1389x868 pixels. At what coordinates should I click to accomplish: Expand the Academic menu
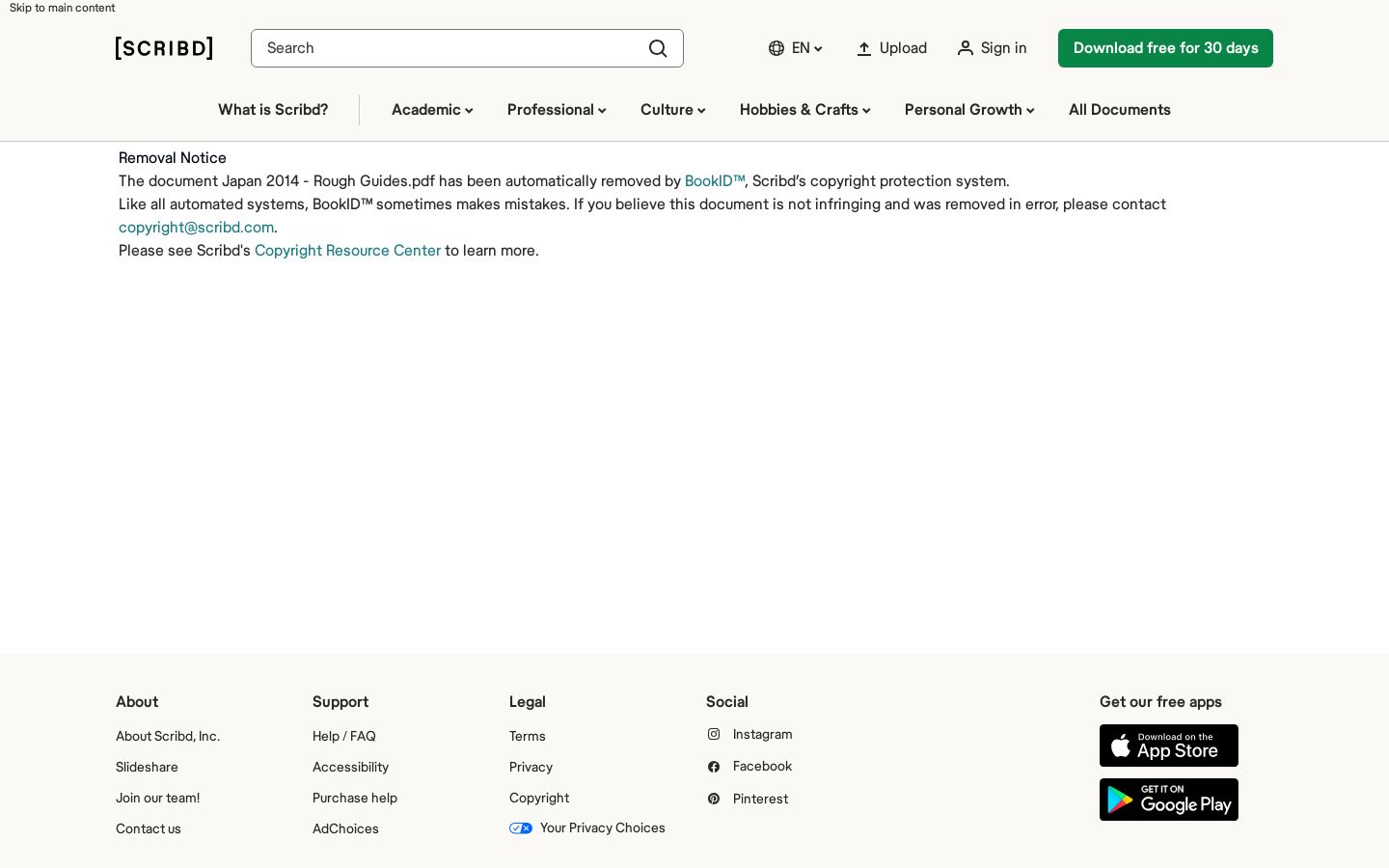(x=432, y=110)
